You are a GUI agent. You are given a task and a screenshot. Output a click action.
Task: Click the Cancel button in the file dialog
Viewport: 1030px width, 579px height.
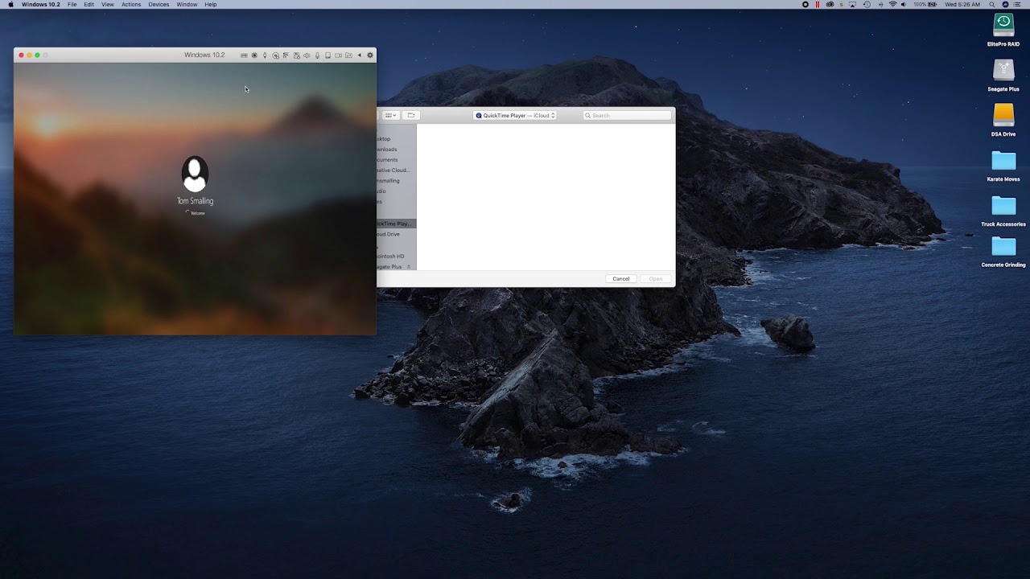click(x=621, y=279)
